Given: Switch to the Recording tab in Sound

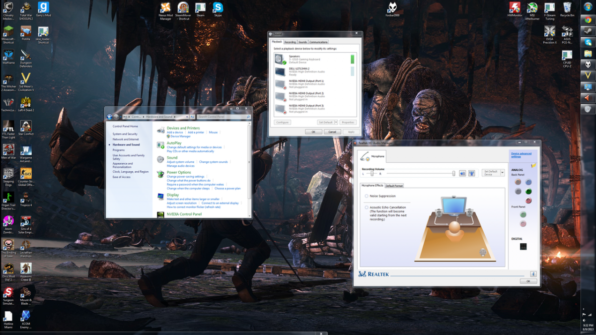Looking at the screenshot, I should (x=290, y=42).
